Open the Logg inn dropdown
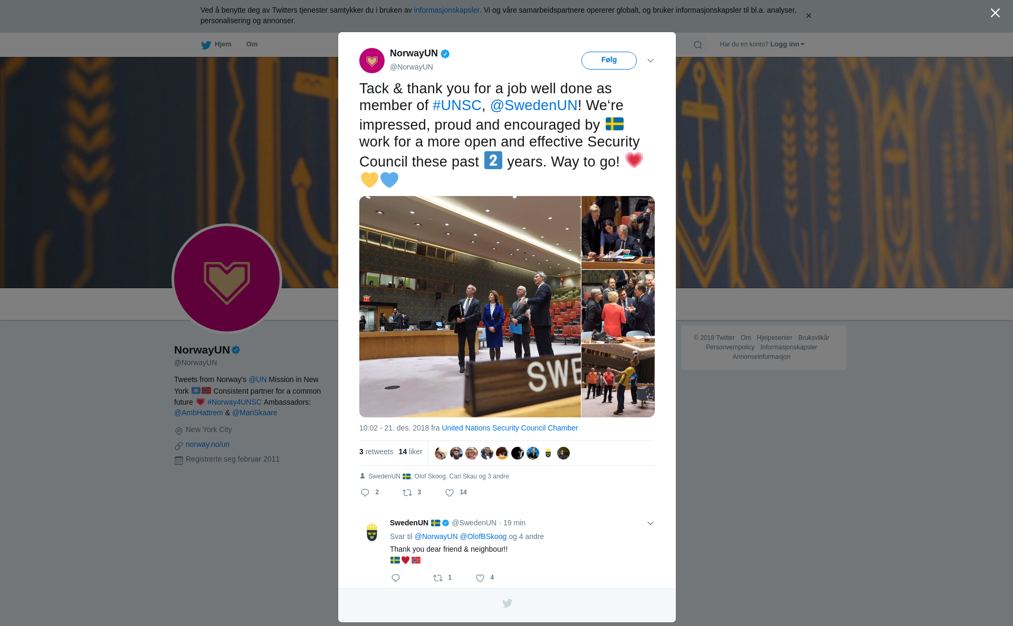The width and height of the screenshot is (1013, 626). point(787,44)
